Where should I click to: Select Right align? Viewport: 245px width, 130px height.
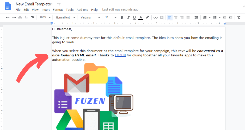click(x=182, y=17)
